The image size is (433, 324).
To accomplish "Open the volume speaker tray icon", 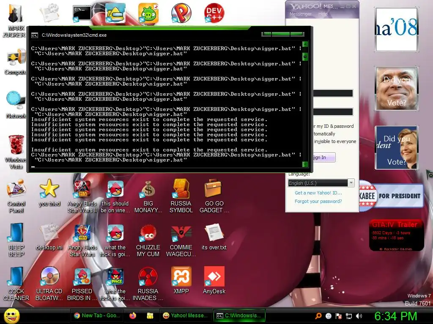I will click(359, 316).
